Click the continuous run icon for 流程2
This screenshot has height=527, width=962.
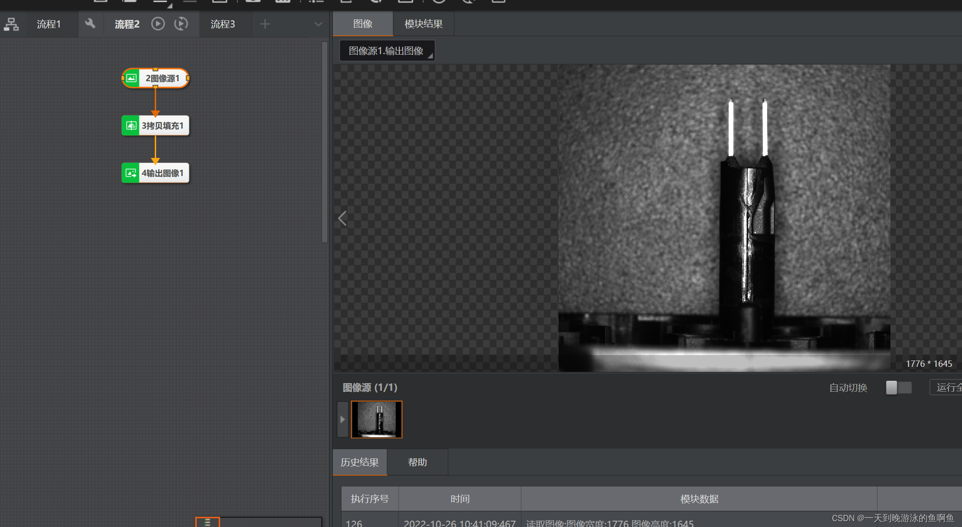[x=181, y=23]
